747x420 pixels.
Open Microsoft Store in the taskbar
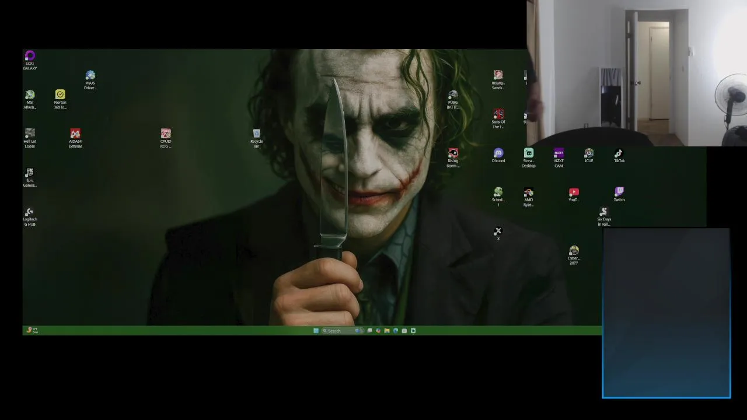(x=404, y=331)
